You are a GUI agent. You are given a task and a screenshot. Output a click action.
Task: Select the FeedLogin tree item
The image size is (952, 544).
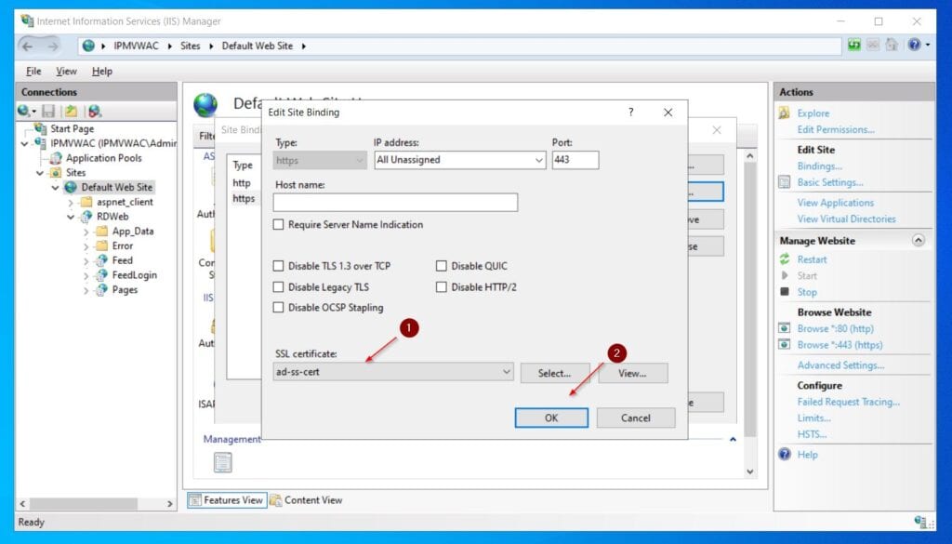pyautogui.click(x=134, y=275)
